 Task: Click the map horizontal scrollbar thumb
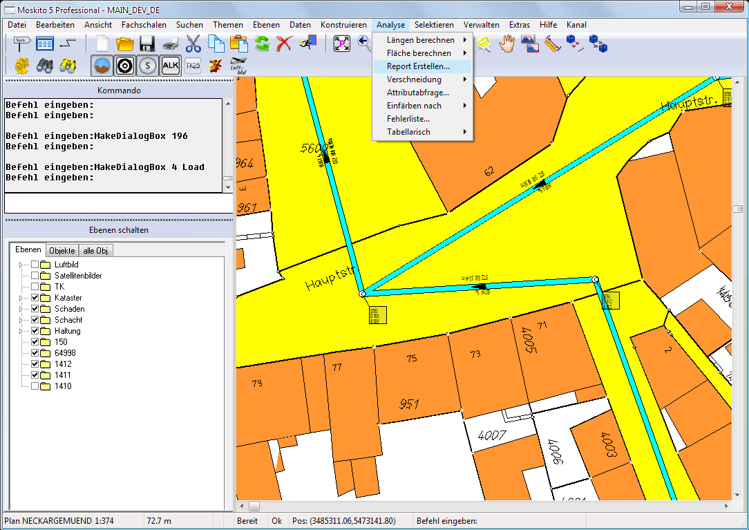point(254,506)
